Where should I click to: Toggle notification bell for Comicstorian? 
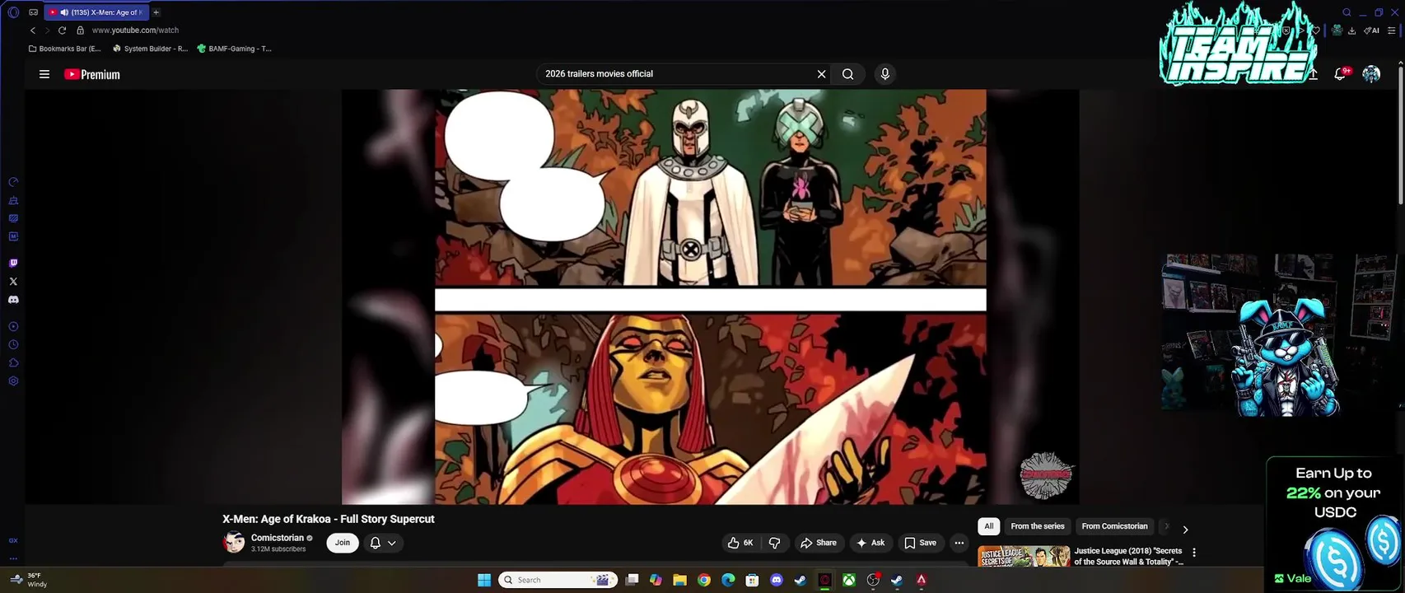point(376,543)
